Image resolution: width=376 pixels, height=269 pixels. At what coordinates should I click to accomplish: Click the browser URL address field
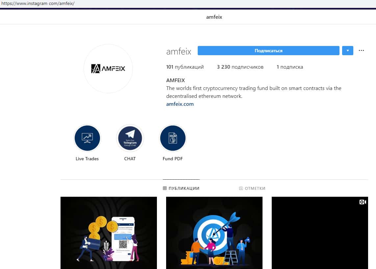coord(99,4)
